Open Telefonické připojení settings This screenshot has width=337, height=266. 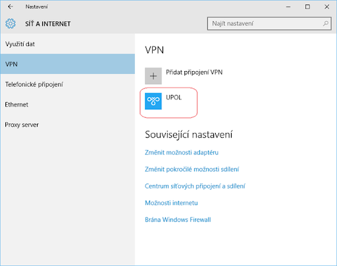[68, 84]
